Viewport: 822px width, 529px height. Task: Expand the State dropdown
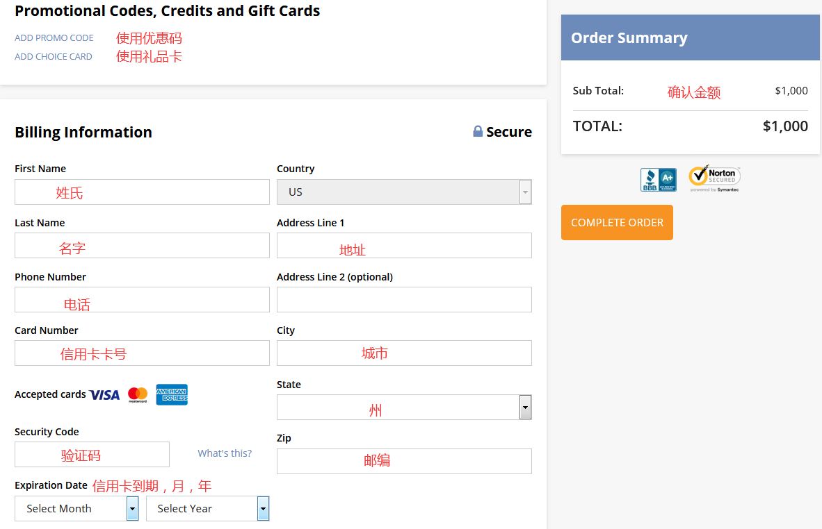tap(404, 408)
